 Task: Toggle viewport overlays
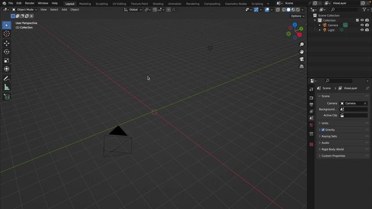click(267, 10)
